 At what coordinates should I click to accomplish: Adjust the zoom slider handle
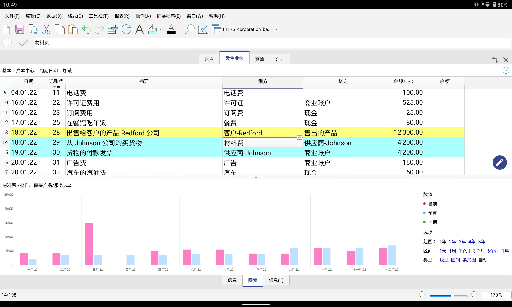click(x=452, y=296)
